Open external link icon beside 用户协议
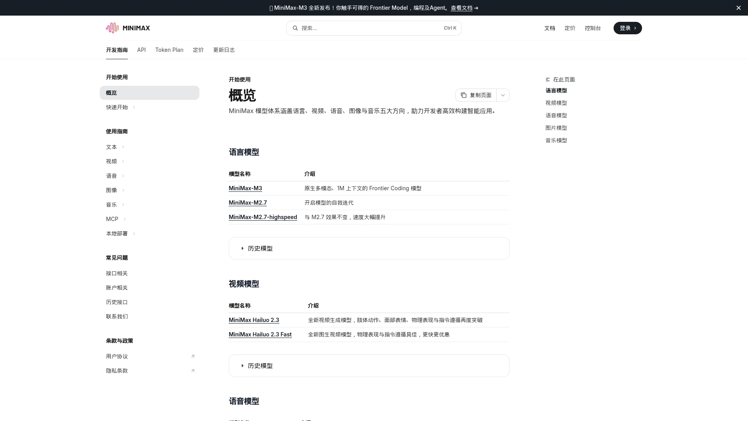 pos(192,356)
